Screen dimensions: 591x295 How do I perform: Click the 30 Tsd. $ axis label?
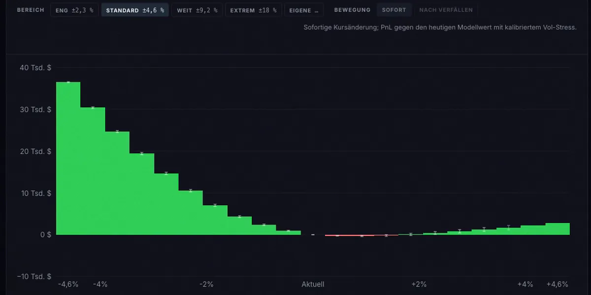(x=35, y=110)
